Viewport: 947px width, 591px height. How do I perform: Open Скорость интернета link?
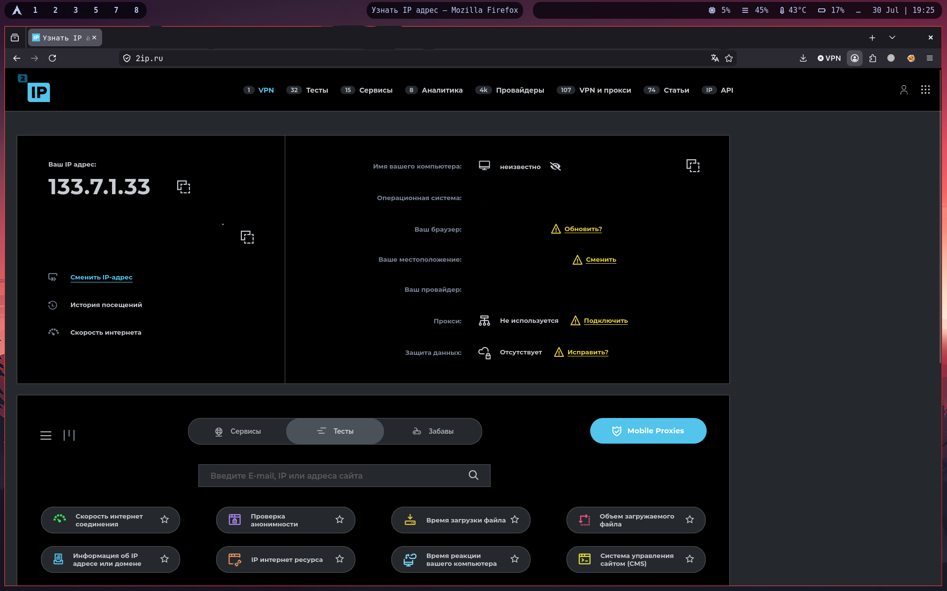(106, 333)
